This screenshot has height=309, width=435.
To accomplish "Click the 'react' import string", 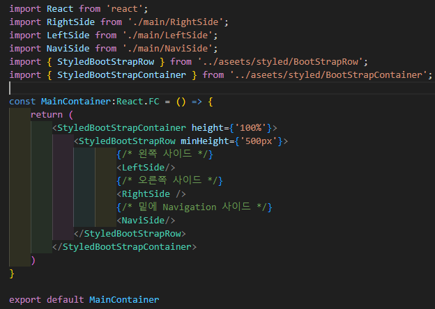I will click(x=124, y=9).
